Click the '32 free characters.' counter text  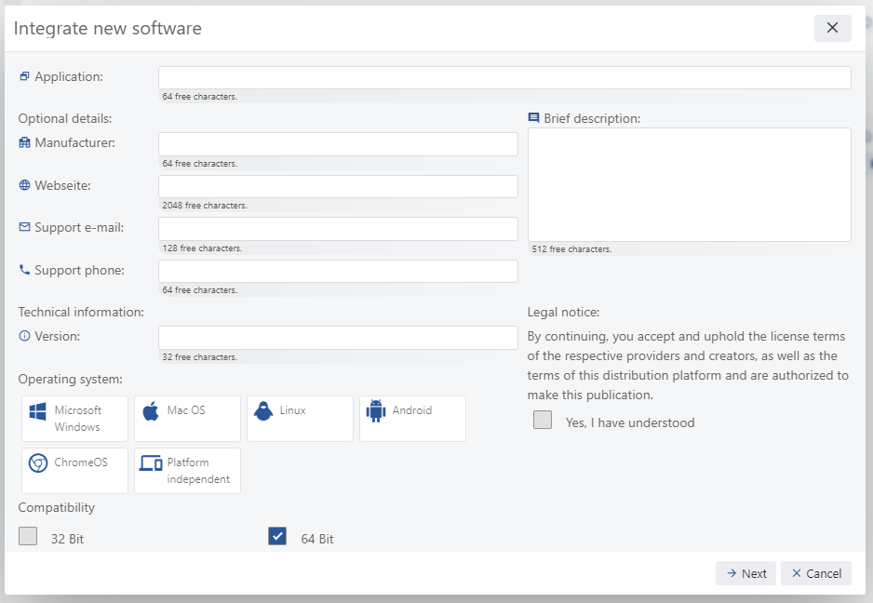click(x=200, y=357)
